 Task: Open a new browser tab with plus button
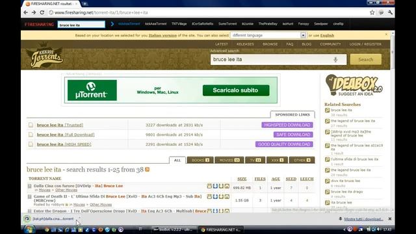pyautogui.click(x=84, y=4)
